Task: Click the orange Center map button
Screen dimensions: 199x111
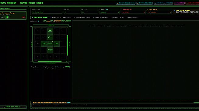Action: [58, 21]
